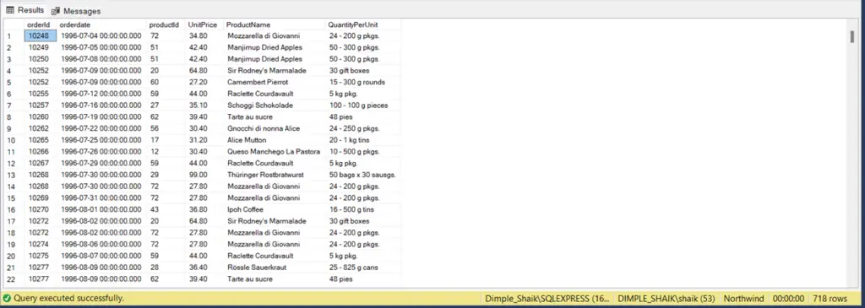The width and height of the screenshot is (865, 308).
Task: Select UnitPrice cell 99.00
Action: click(x=204, y=175)
